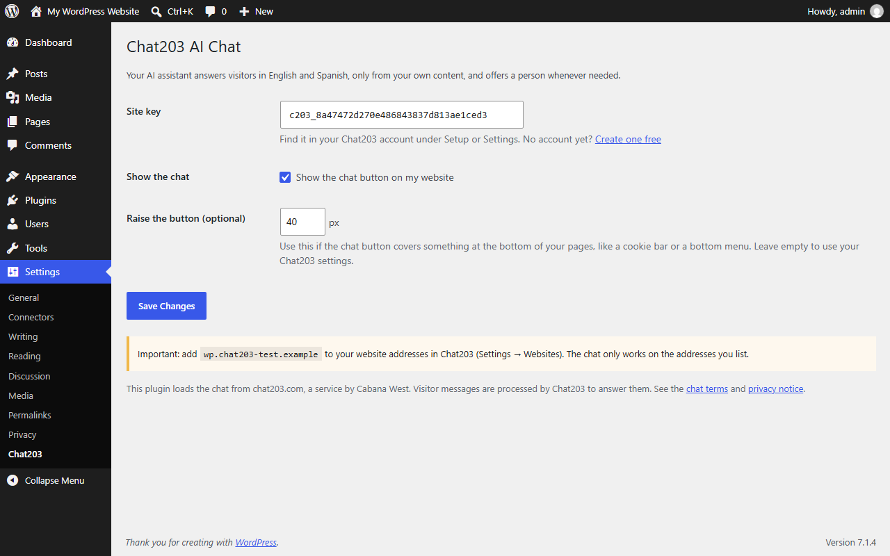Click the plus icon beside New
This screenshot has height=556, width=890.
click(244, 11)
